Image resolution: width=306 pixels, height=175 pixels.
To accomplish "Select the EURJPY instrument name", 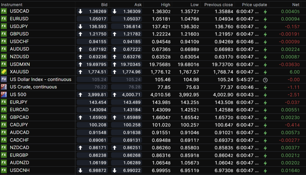I will (19, 102).
